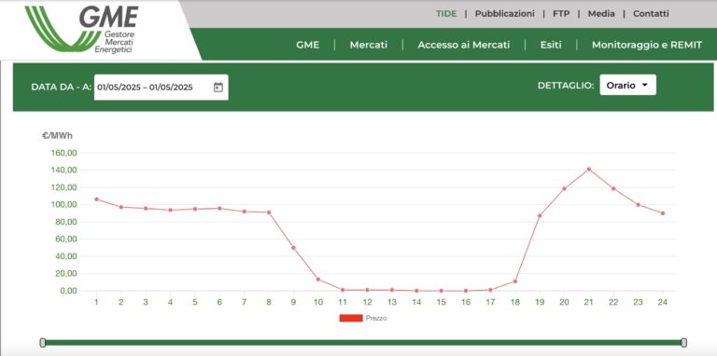
Task: Click the hour 1 data point
Action: pyautogui.click(x=96, y=199)
